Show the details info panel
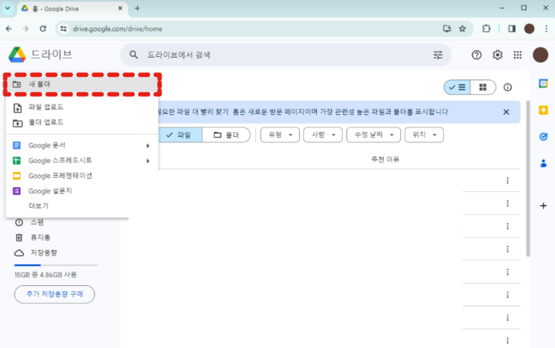The height and width of the screenshot is (348, 555). click(x=507, y=87)
